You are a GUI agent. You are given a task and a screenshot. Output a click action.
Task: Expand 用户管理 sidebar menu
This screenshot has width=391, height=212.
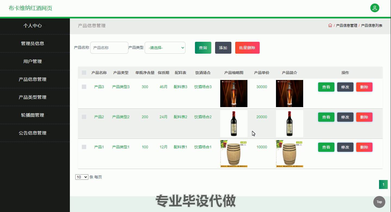pos(35,61)
